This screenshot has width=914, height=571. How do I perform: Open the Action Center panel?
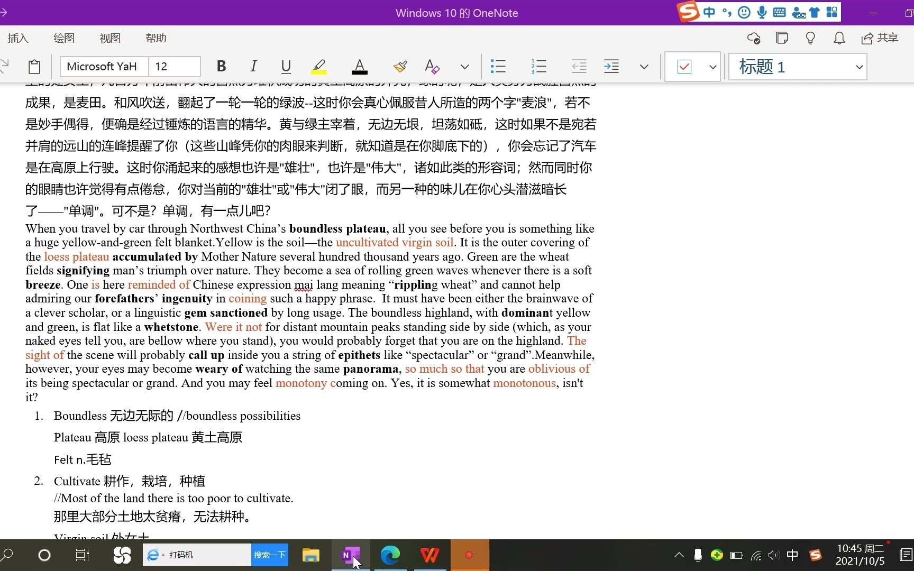[x=905, y=555]
